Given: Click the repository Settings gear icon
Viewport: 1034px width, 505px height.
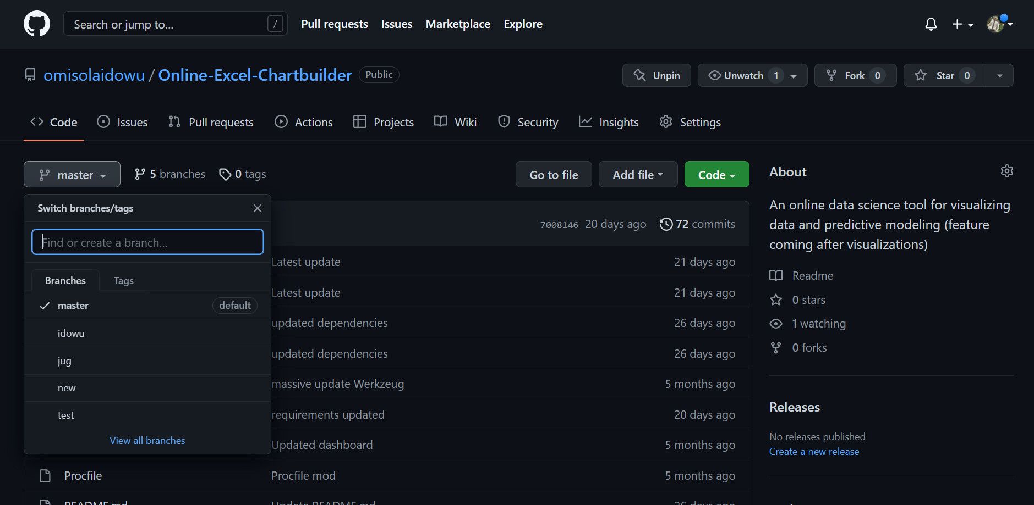Looking at the screenshot, I should (665, 121).
